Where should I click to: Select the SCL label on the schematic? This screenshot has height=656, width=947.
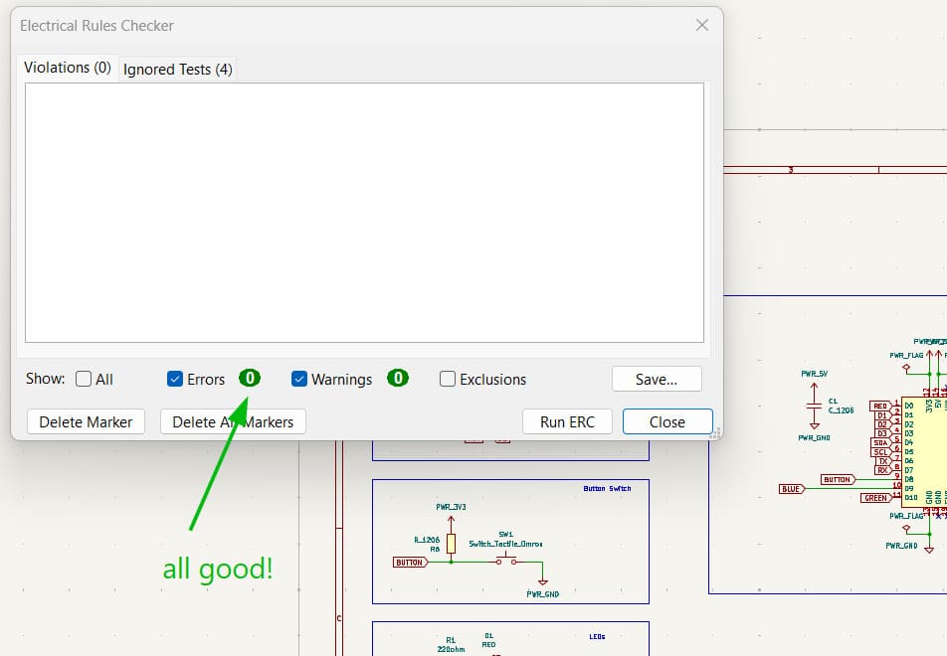click(x=881, y=452)
